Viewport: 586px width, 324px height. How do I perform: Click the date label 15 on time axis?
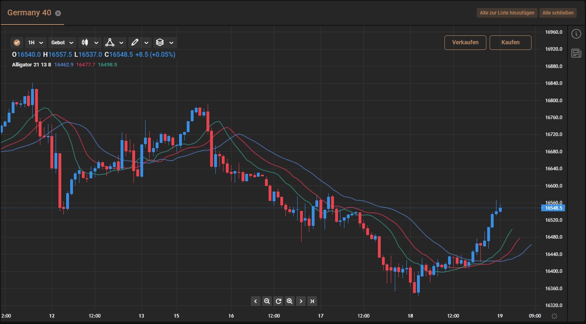(177, 316)
